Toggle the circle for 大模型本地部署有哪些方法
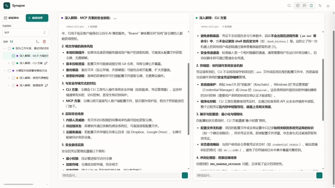This screenshot has height=188, width=335. (9, 71)
